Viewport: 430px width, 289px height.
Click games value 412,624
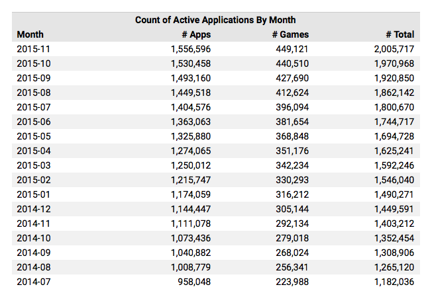point(292,93)
